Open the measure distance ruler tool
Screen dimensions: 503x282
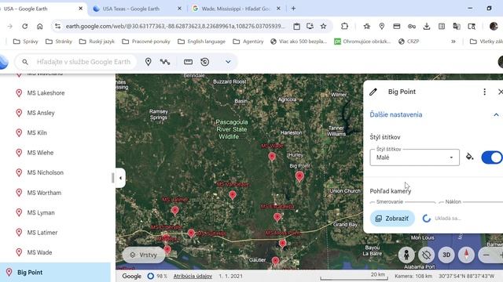click(x=188, y=62)
